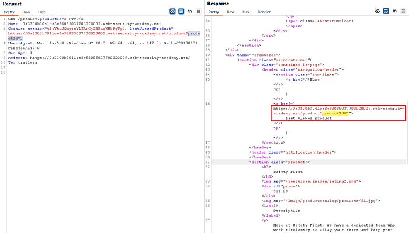Click the header class="notification-header" line

point(293,152)
